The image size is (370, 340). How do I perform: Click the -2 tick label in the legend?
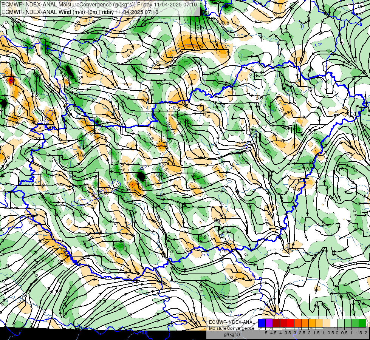pos(308,333)
